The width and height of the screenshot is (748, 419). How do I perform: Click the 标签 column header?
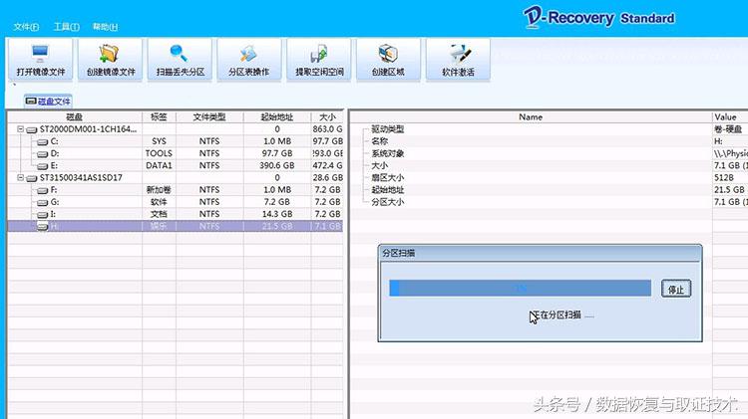[159, 116]
